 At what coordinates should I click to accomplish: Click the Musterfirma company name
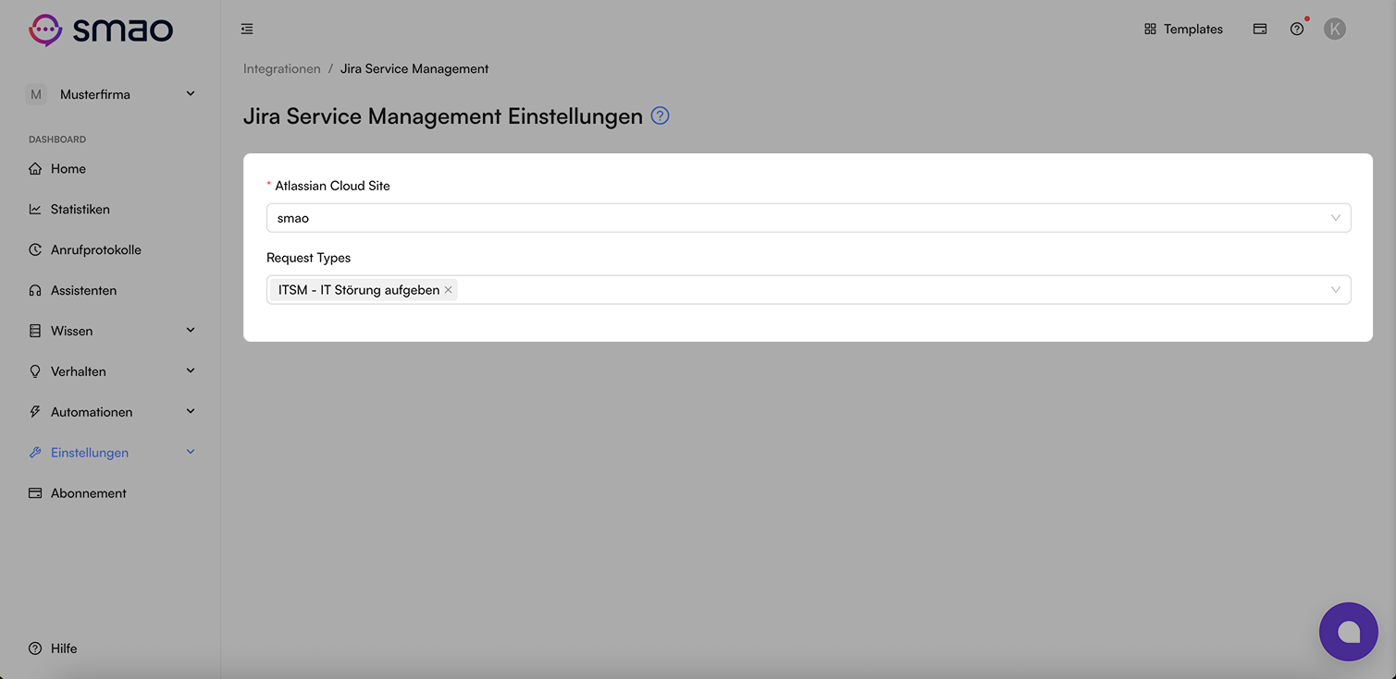95,94
